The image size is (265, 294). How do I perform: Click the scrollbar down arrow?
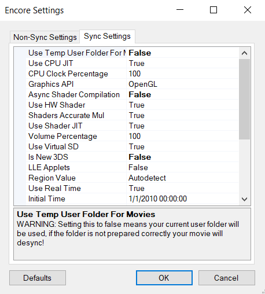coord(244,199)
